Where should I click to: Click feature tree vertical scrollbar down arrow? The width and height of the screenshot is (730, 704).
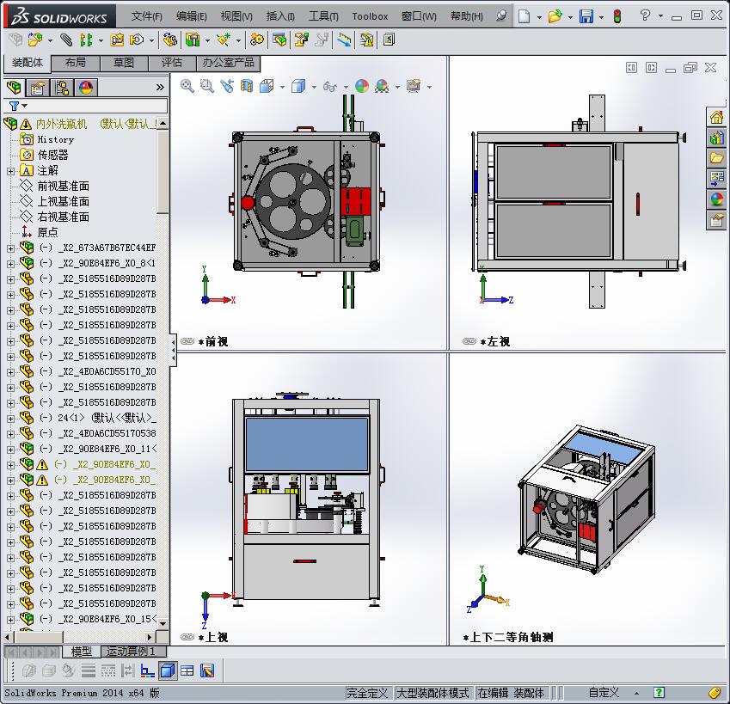pos(163,623)
